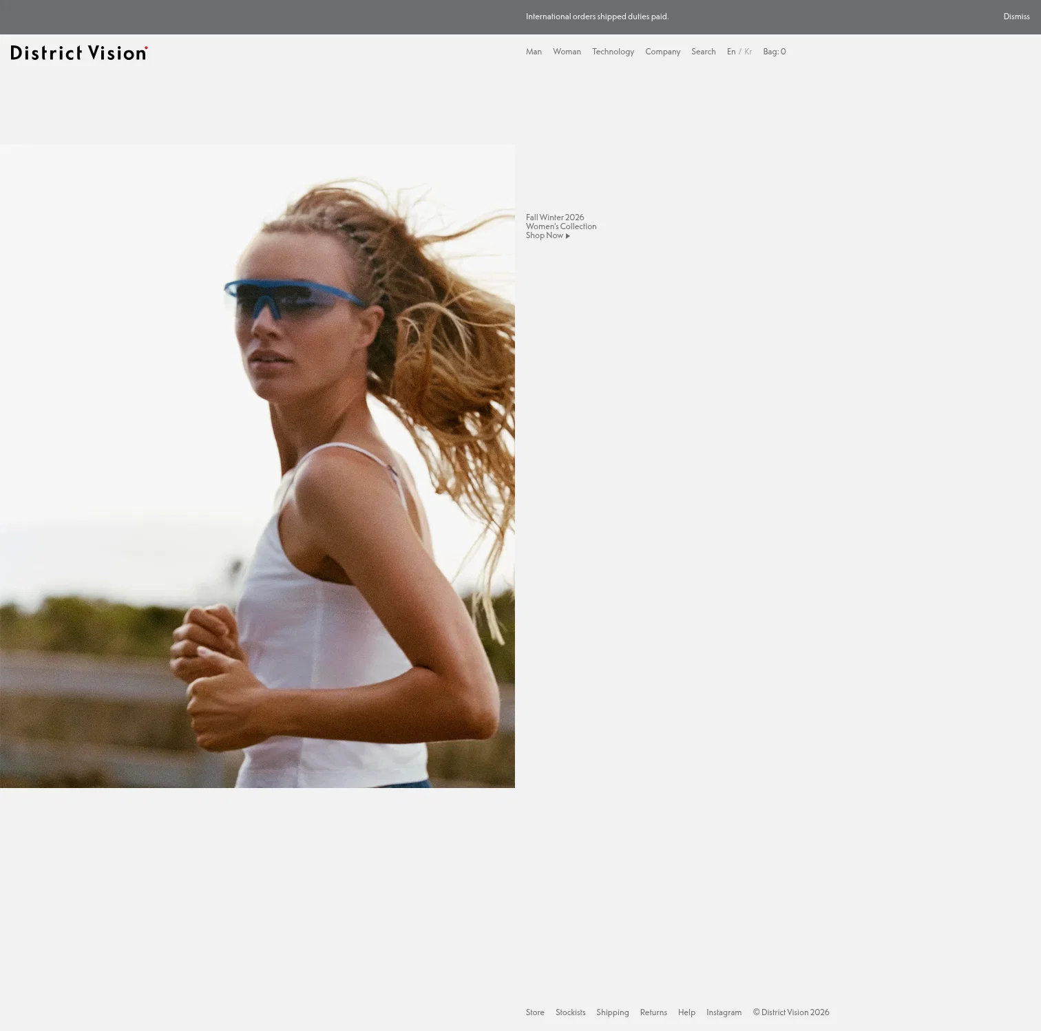This screenshot has width=1041, height=1031.
Task: Switch language to Kr
Action: pyautogui.click(x=748, y=52)
